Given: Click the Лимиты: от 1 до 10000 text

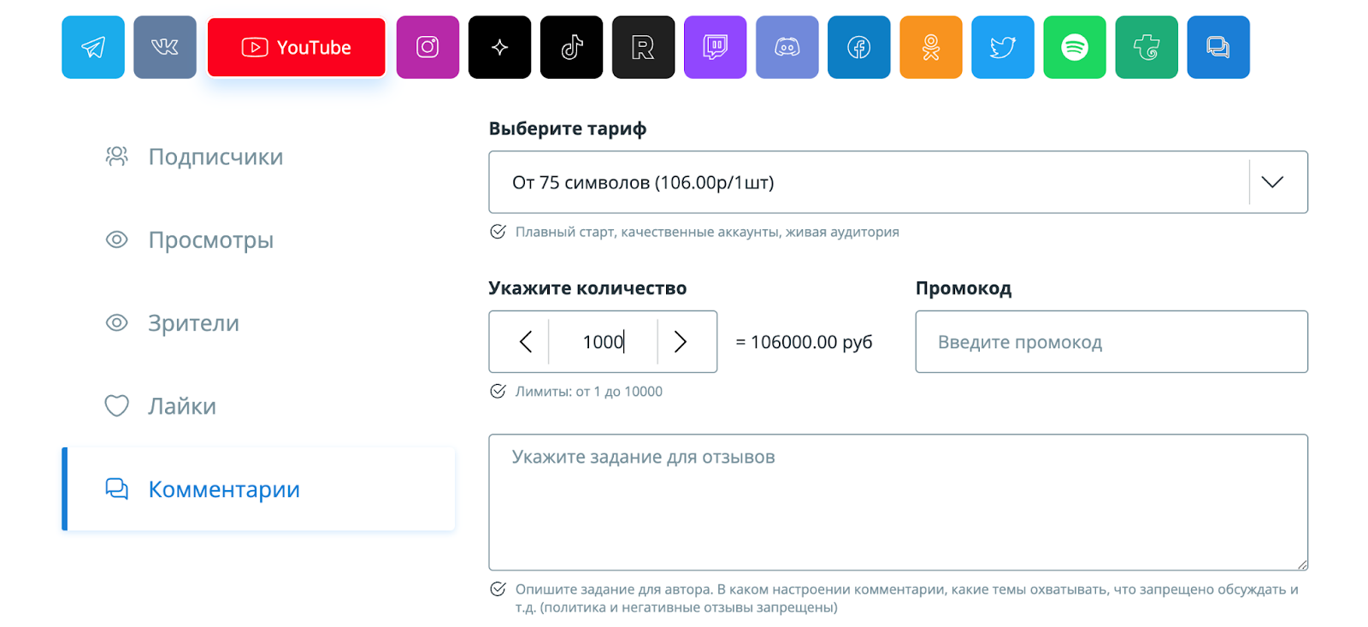Looking at the screenshot, I should pyautogui.click(x=589, y=392).
